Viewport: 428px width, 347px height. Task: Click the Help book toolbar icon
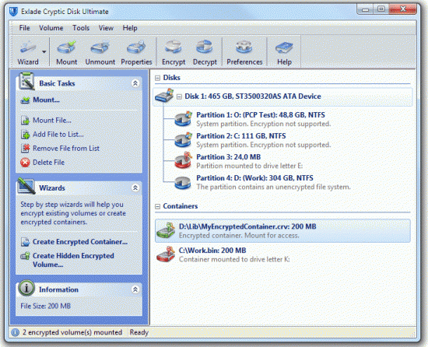[x=284, y=47]
